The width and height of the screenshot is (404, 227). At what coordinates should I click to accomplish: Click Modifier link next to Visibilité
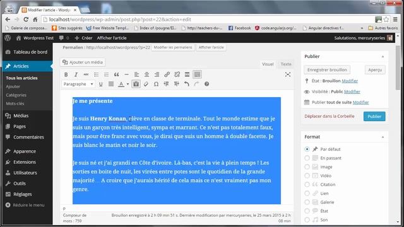(352, 91)
